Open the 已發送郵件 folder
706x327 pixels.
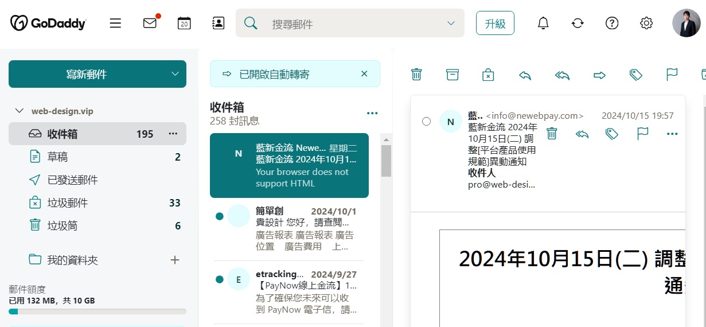(x=97, y=180)
